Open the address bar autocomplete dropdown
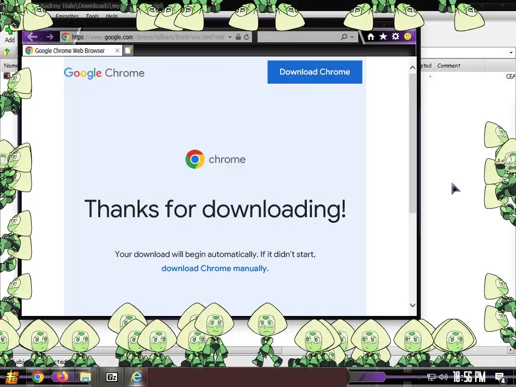Screen dimensions: 516x387 pos(230,37)
